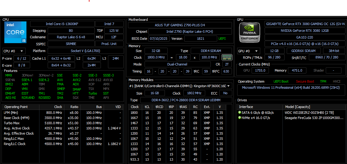Click the tCL column header in the memory table
Image resolution: width=347 pixels, height=164 pixels.
coord(147,107)
